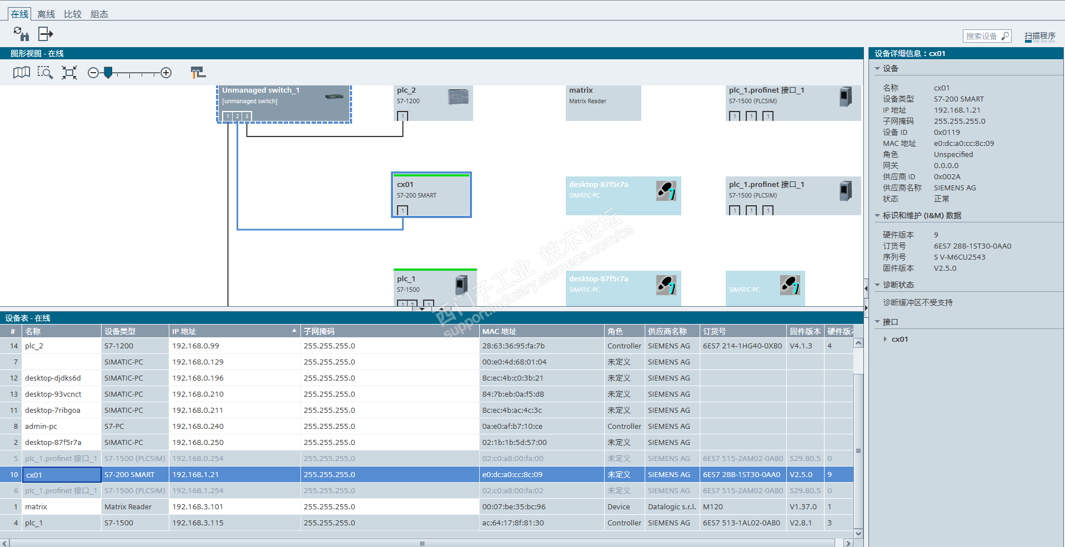Select the desktop-djdks6d row
This screenshot has width=1065, height=547.
426,378
